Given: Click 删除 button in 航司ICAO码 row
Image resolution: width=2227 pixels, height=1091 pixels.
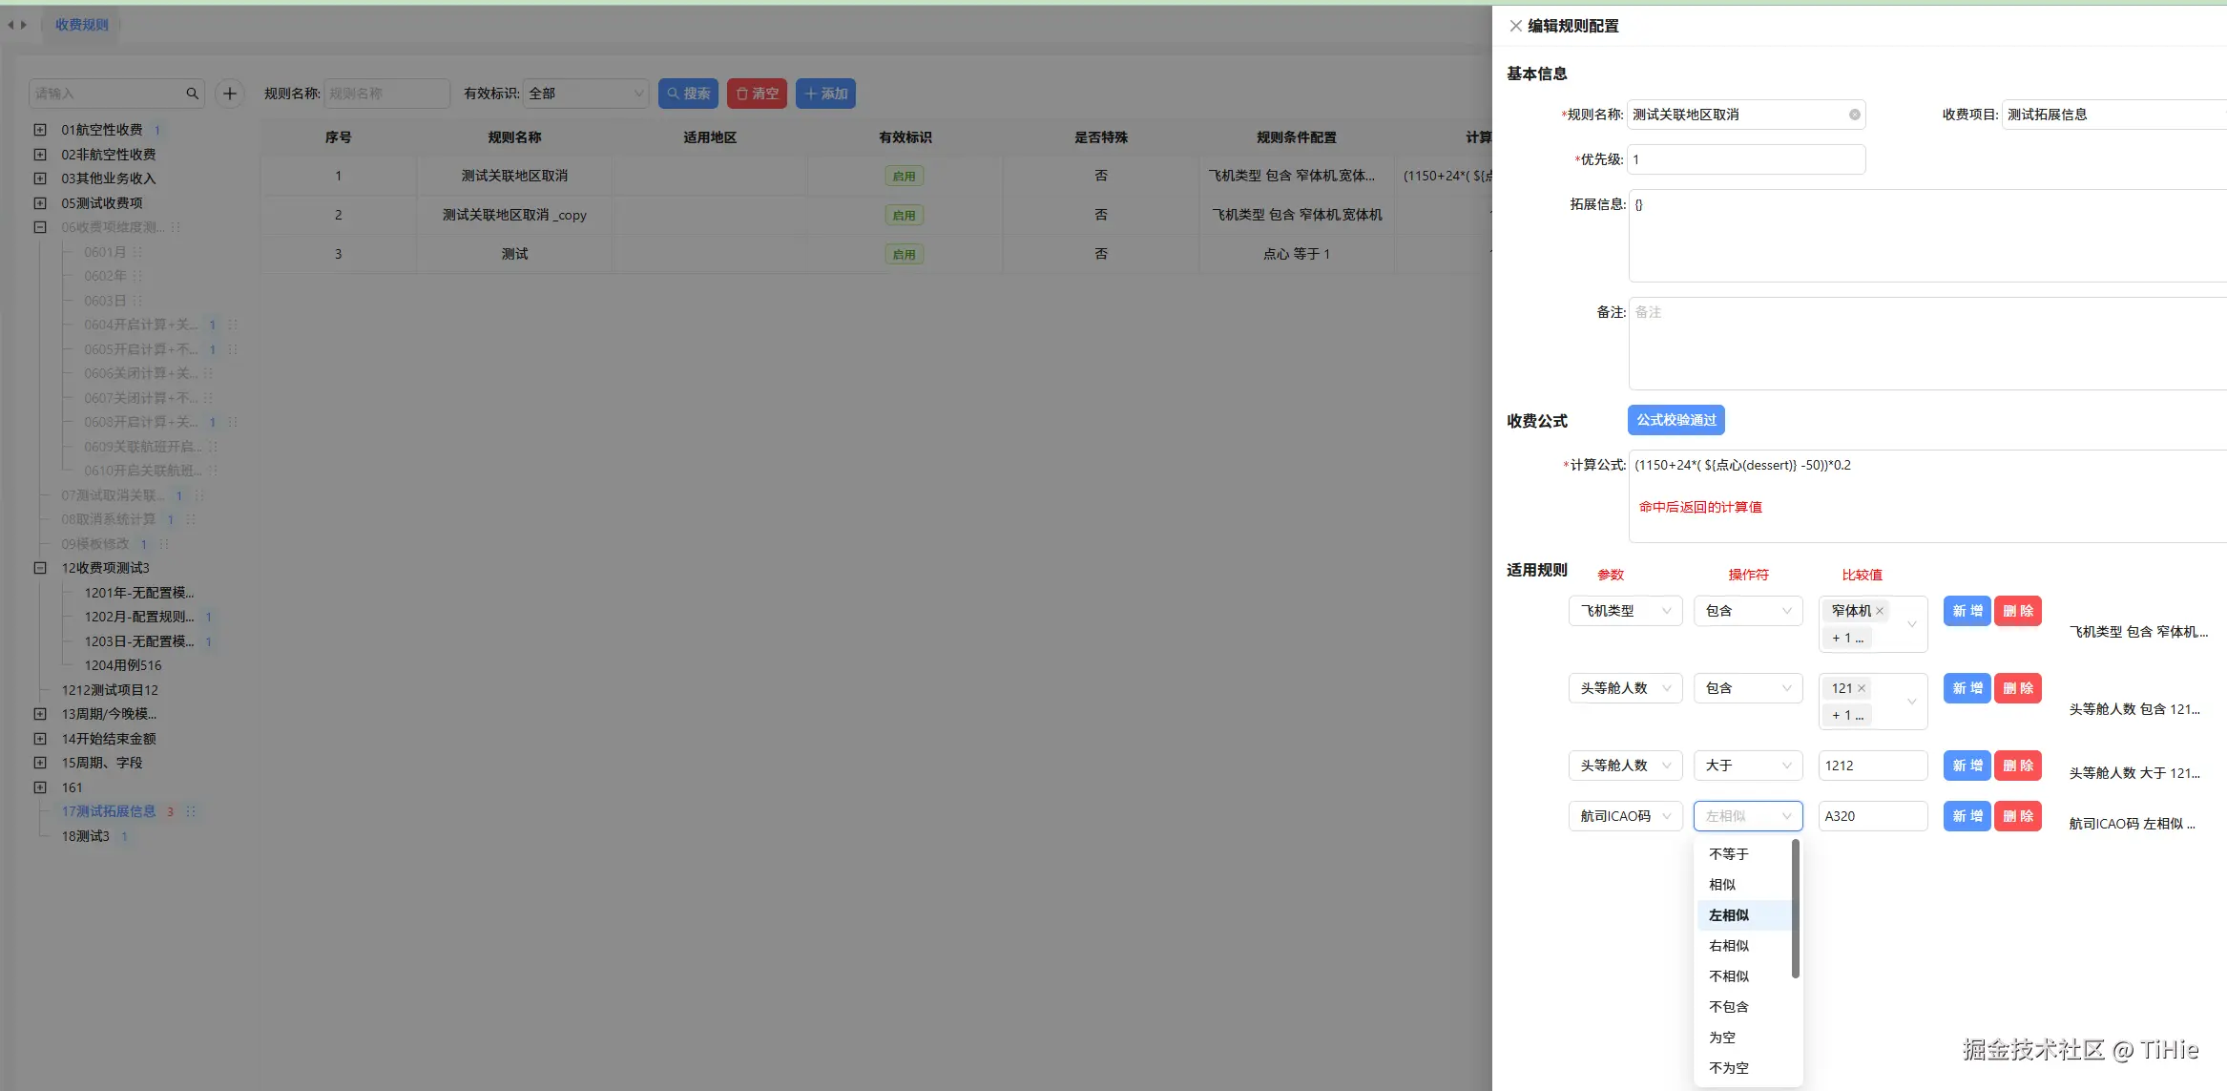Looking at the screenshot, I should pyautogui.click(x=2017, y=816).
